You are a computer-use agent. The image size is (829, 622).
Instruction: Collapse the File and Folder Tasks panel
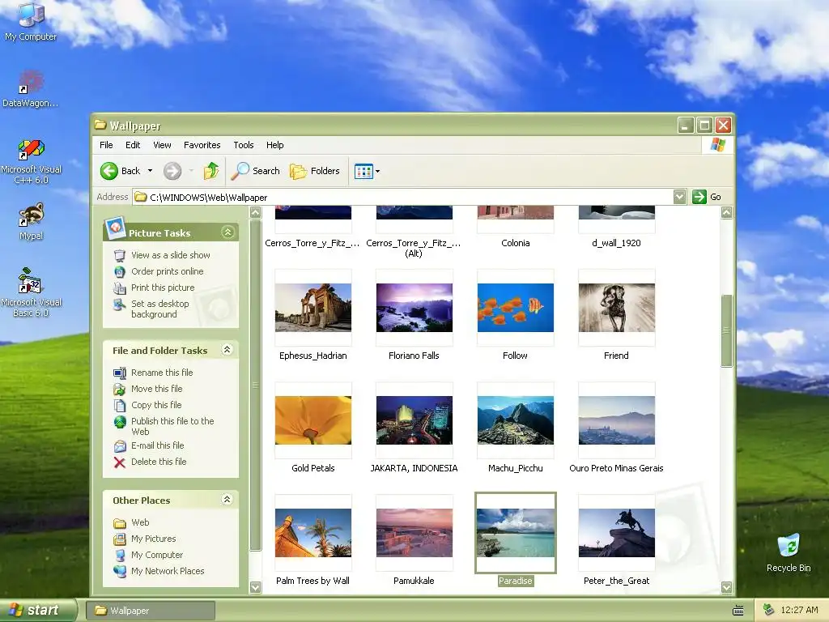227,350
